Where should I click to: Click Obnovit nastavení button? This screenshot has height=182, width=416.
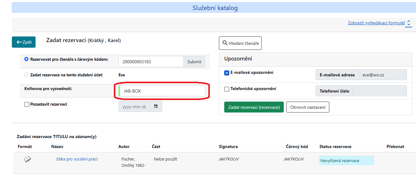click(x=307, y=107)
